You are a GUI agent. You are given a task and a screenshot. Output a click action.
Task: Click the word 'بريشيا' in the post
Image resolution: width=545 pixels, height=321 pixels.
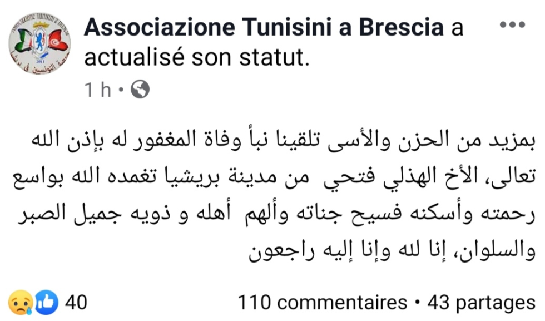coord(191,177)
